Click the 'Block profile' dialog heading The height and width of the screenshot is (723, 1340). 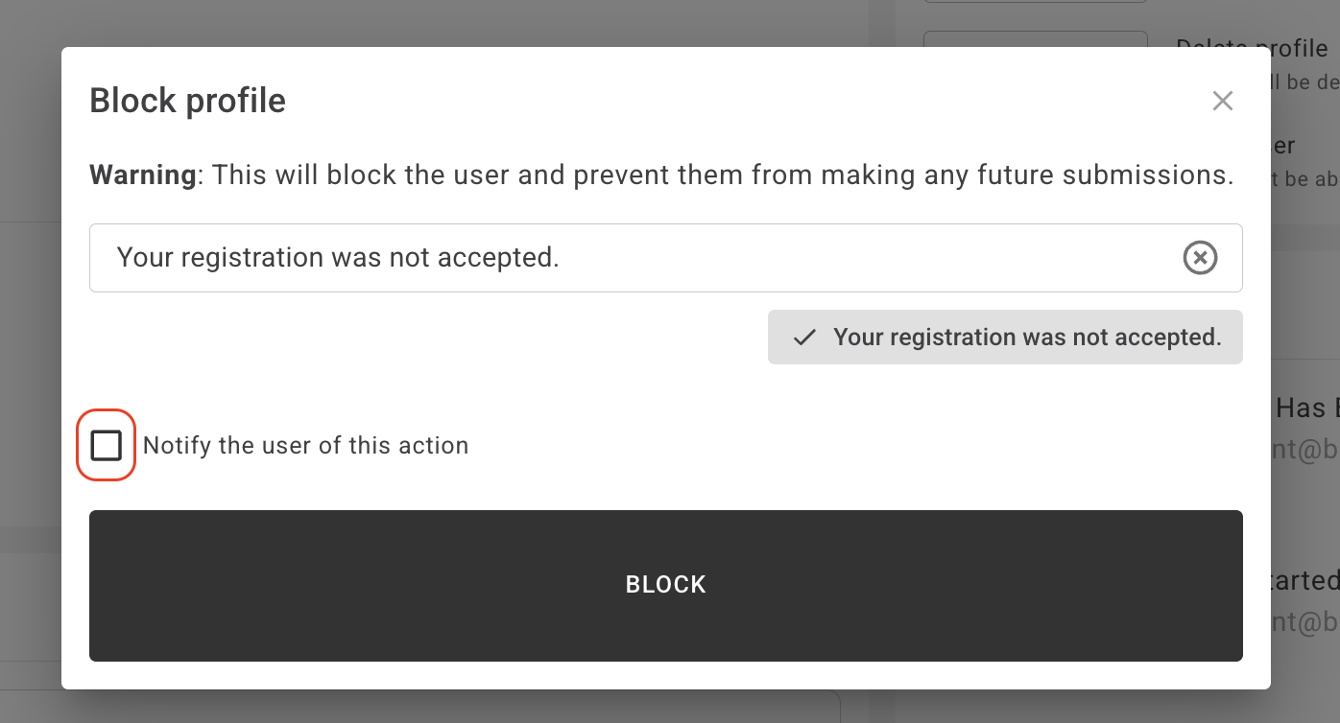tap(187, 101)
